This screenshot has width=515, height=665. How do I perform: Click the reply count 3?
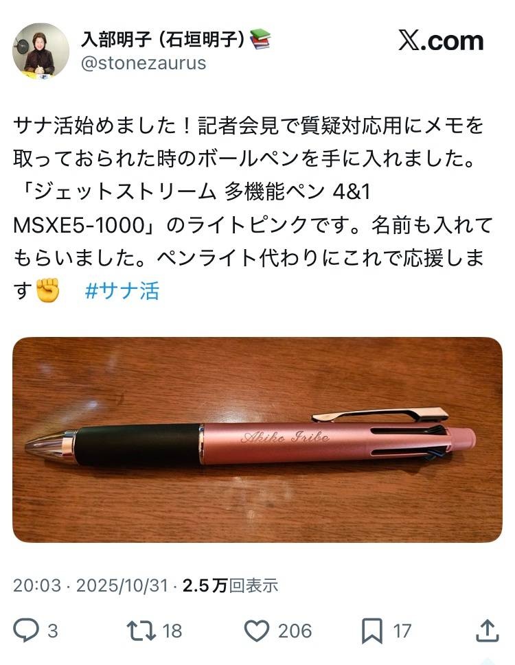(53, 631)
